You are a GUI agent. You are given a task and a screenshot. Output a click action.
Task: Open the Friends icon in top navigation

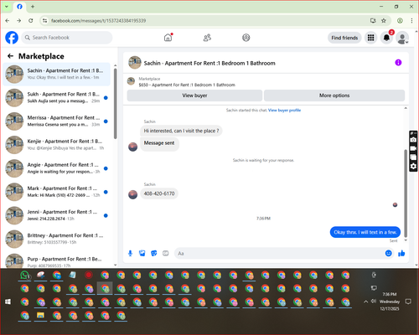tap(207, 38)
